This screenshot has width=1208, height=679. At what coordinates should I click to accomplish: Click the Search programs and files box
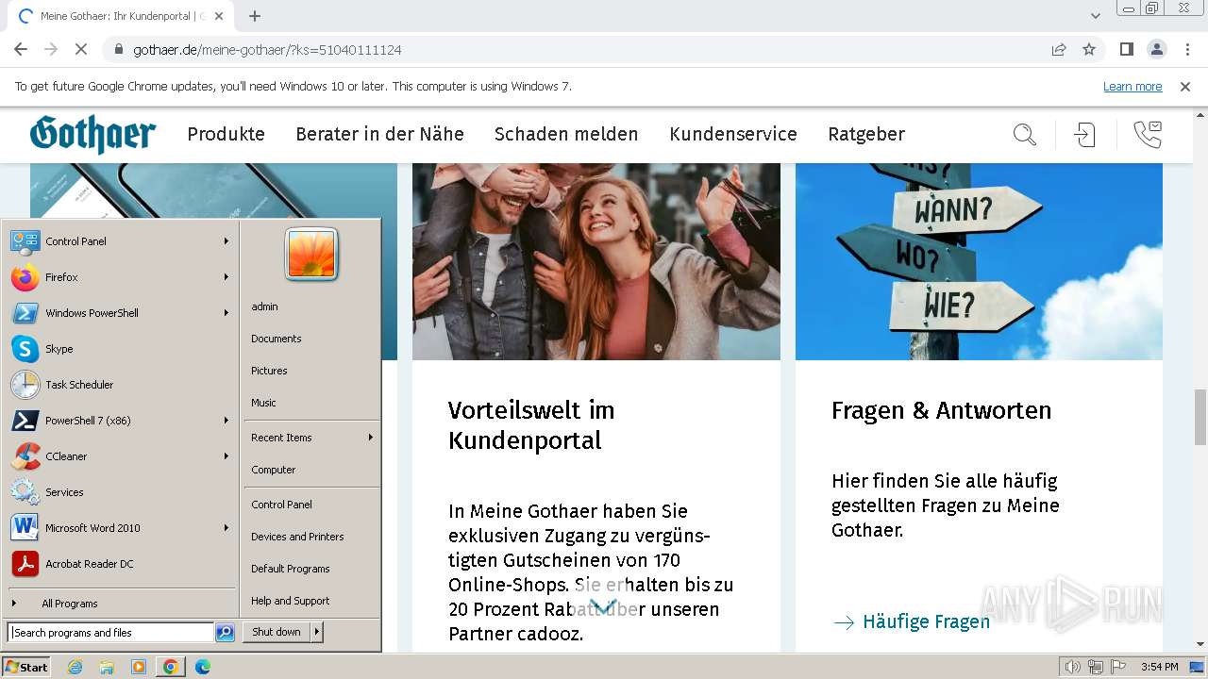point(111,633)
